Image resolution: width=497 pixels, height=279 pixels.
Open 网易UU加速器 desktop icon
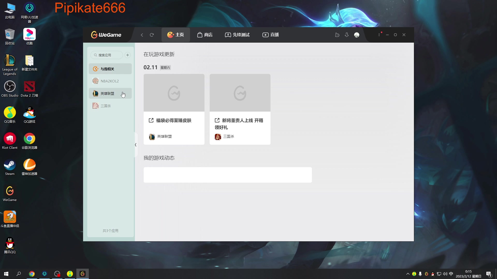pyautogui.click(x=30, y=12)
